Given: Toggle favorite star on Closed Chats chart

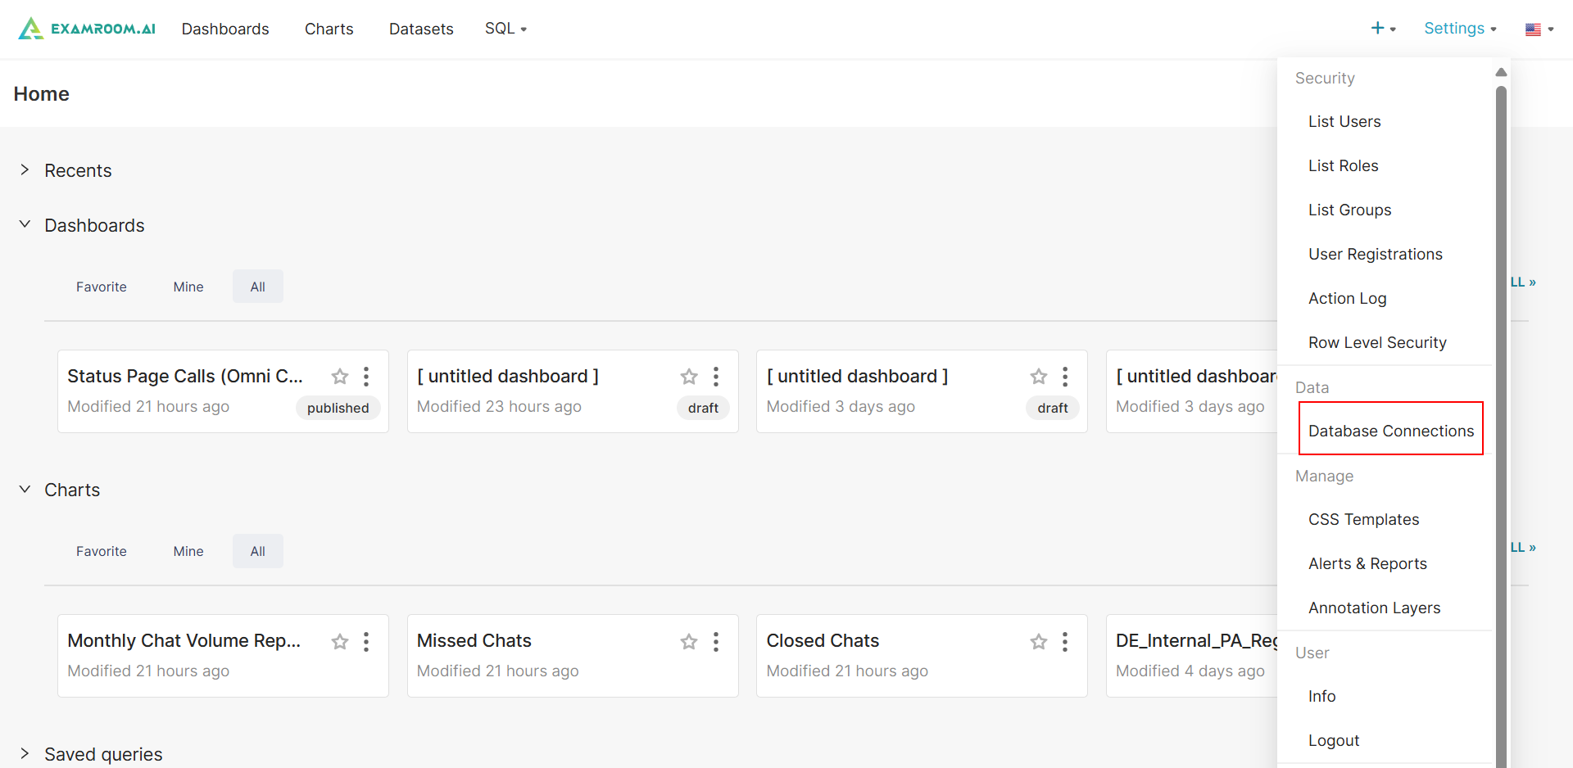Looking at the screenshot, I should click(1039, 642).
